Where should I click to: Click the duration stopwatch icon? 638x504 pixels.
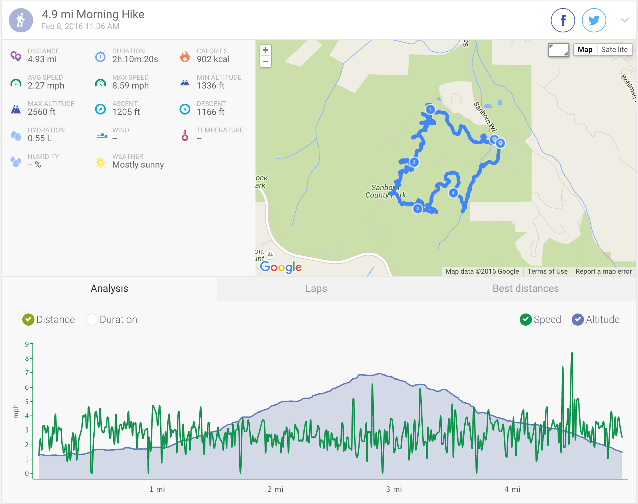[100, 56]
